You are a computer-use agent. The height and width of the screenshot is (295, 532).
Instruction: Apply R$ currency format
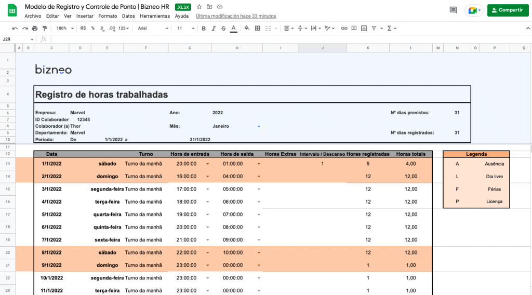pos(83,29)
